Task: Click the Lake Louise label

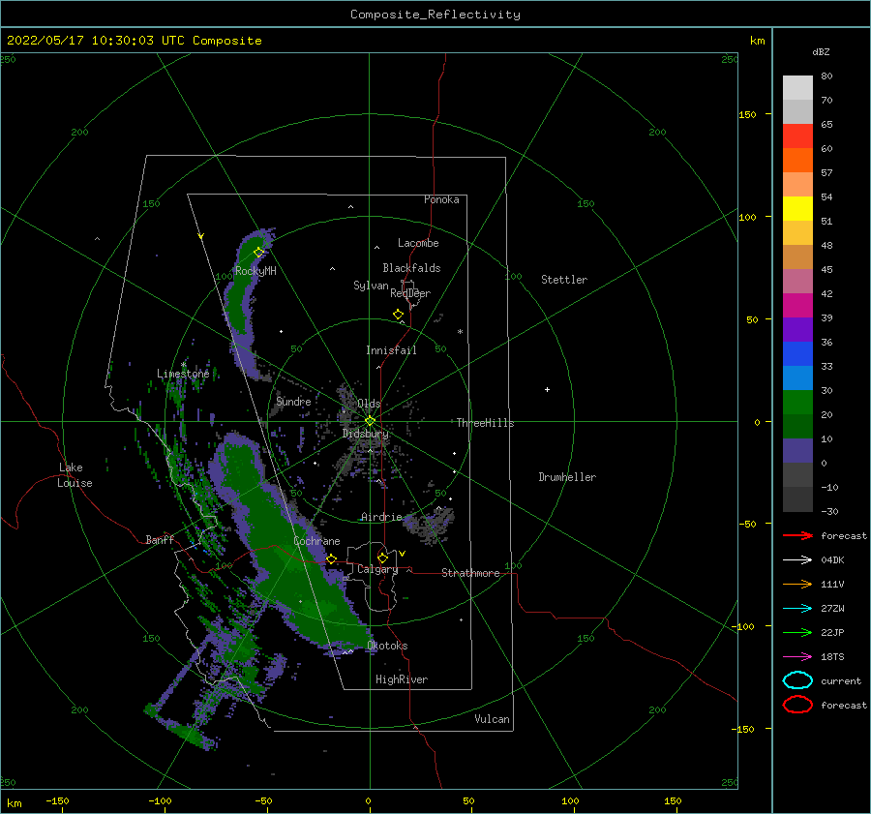Action: (75, 475)
